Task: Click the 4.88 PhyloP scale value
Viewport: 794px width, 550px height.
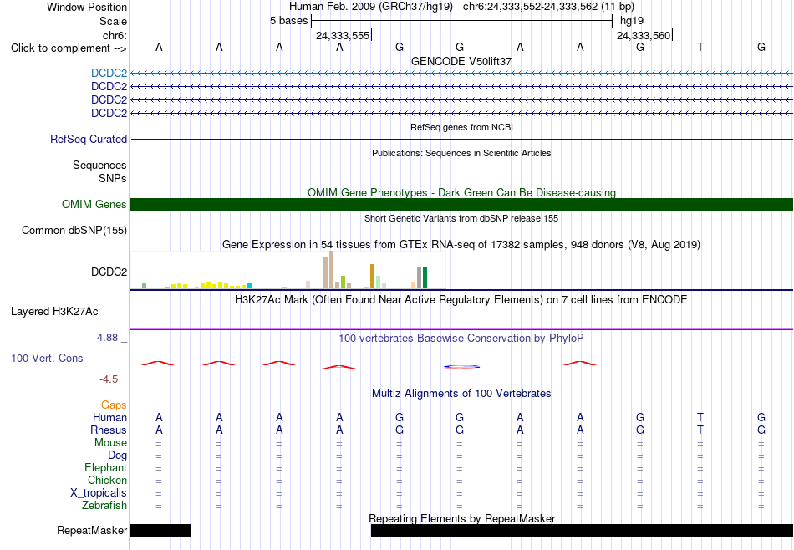Action: pyautogui.click(x=107, y=338)
